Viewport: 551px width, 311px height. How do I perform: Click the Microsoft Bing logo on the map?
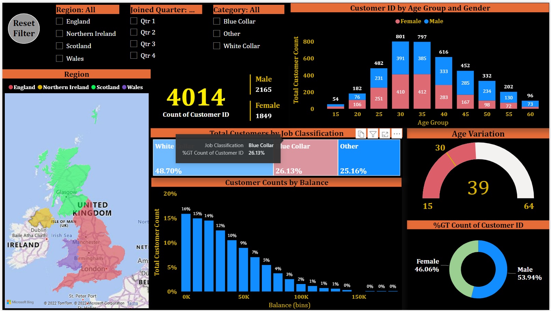click(20, 302)
